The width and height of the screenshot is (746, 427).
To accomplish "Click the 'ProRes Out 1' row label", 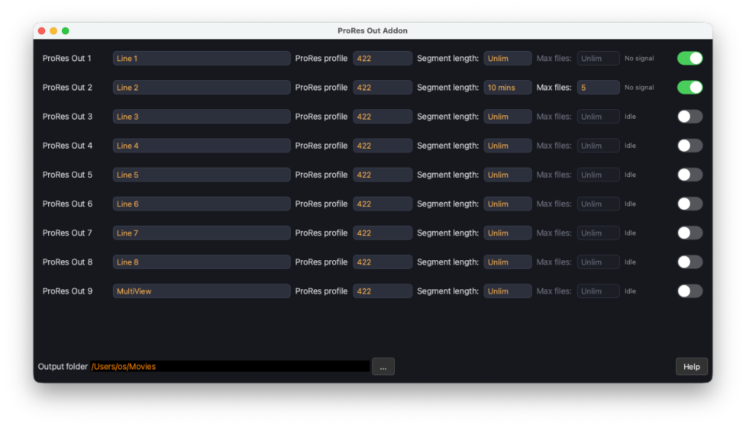I will (66, 58).
